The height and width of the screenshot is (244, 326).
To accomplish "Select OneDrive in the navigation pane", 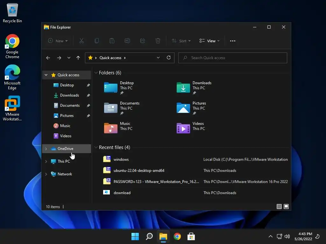I will coord(67,149).
